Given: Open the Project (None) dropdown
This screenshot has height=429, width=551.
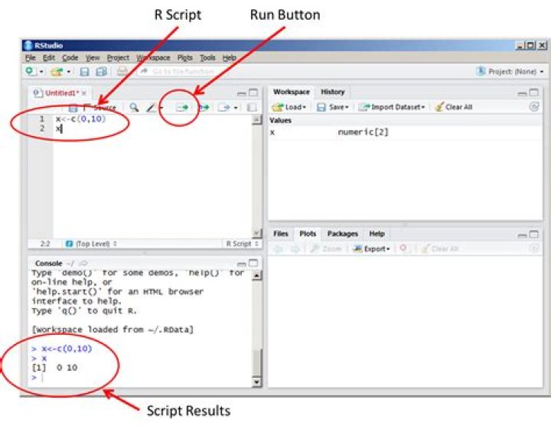Looking at the screenshot, I should coord(507,71).
